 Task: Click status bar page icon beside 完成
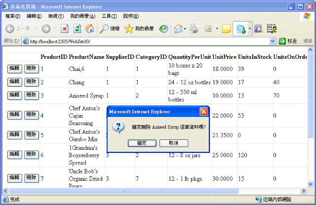[x=5, y=200]
